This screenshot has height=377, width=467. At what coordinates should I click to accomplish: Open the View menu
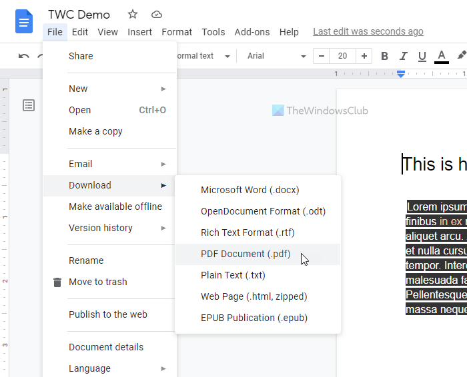click(x=108, y=32)
